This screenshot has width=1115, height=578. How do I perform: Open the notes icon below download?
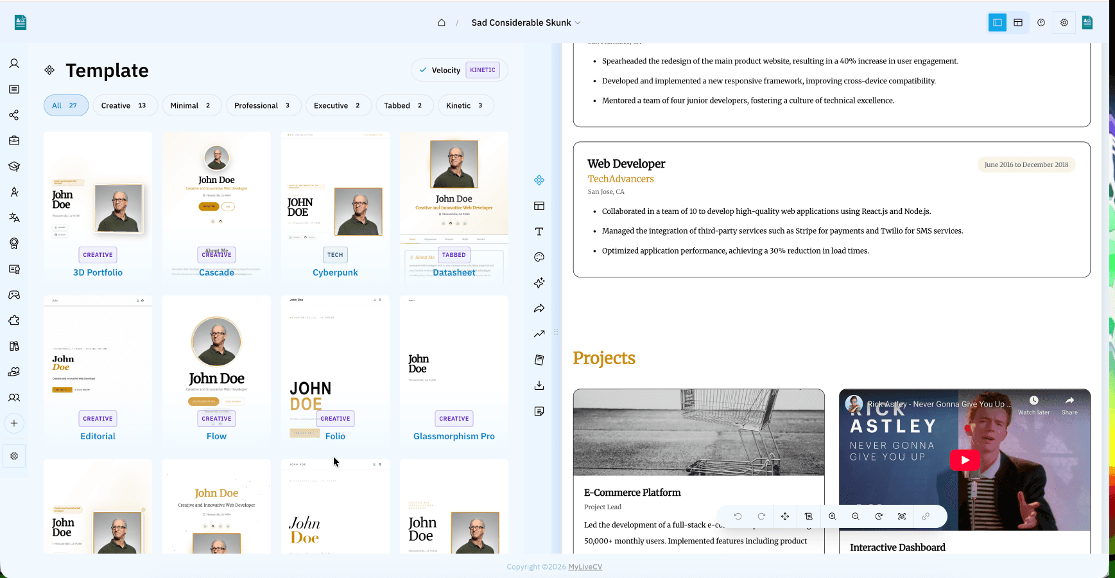(539, 411)
